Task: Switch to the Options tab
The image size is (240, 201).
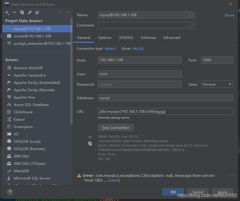Action: click(x=105, y=38)
